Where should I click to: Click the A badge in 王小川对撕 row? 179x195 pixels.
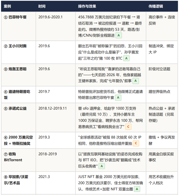point(126,58)
